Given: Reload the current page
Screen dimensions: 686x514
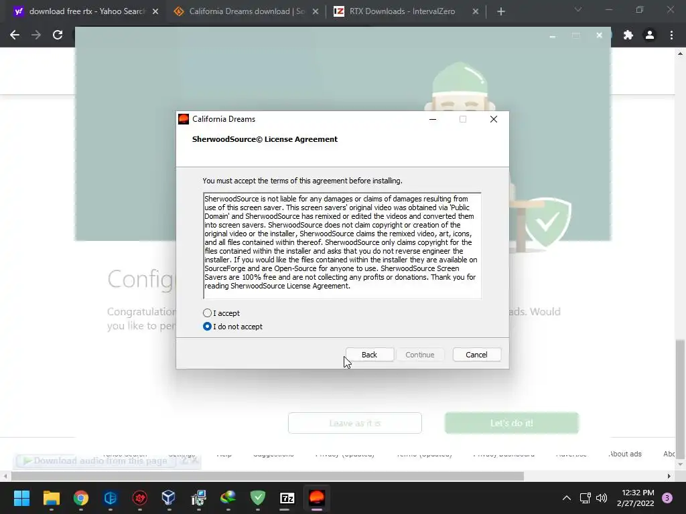Looking at the screenshot, I should click(x=58, y=35).
